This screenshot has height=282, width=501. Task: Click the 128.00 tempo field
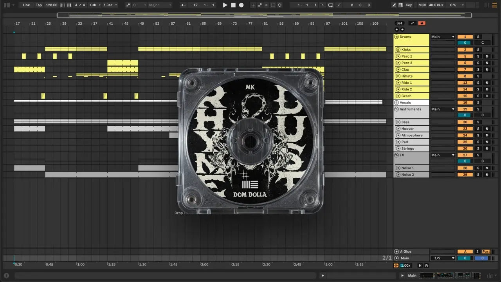[51, 5]
